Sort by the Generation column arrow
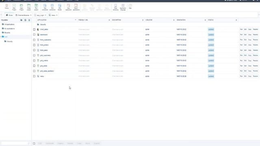This screenshot has height=146, width=260. (205, 20)
